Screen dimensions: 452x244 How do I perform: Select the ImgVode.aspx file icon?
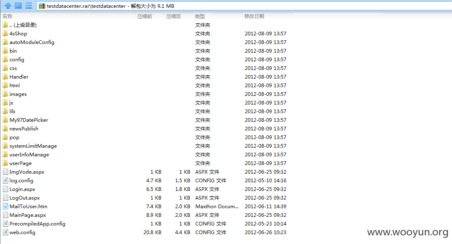click(x=5, y=172)
